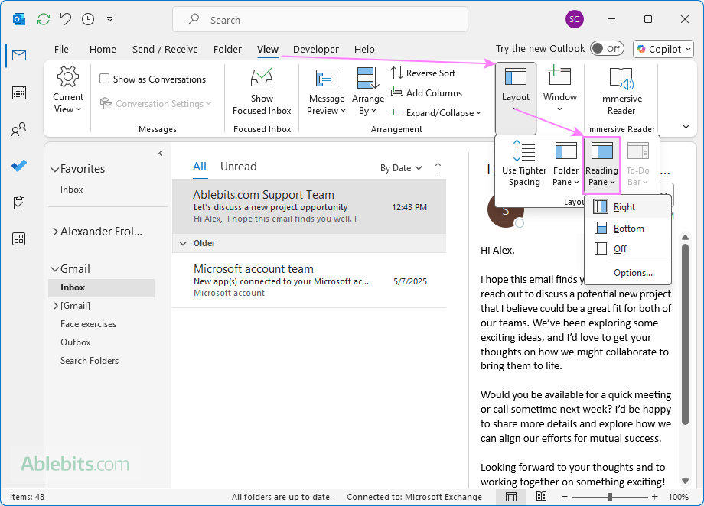704x506 pixels.
Task: Click the clock icon in title bar
Action: [88, 19]
